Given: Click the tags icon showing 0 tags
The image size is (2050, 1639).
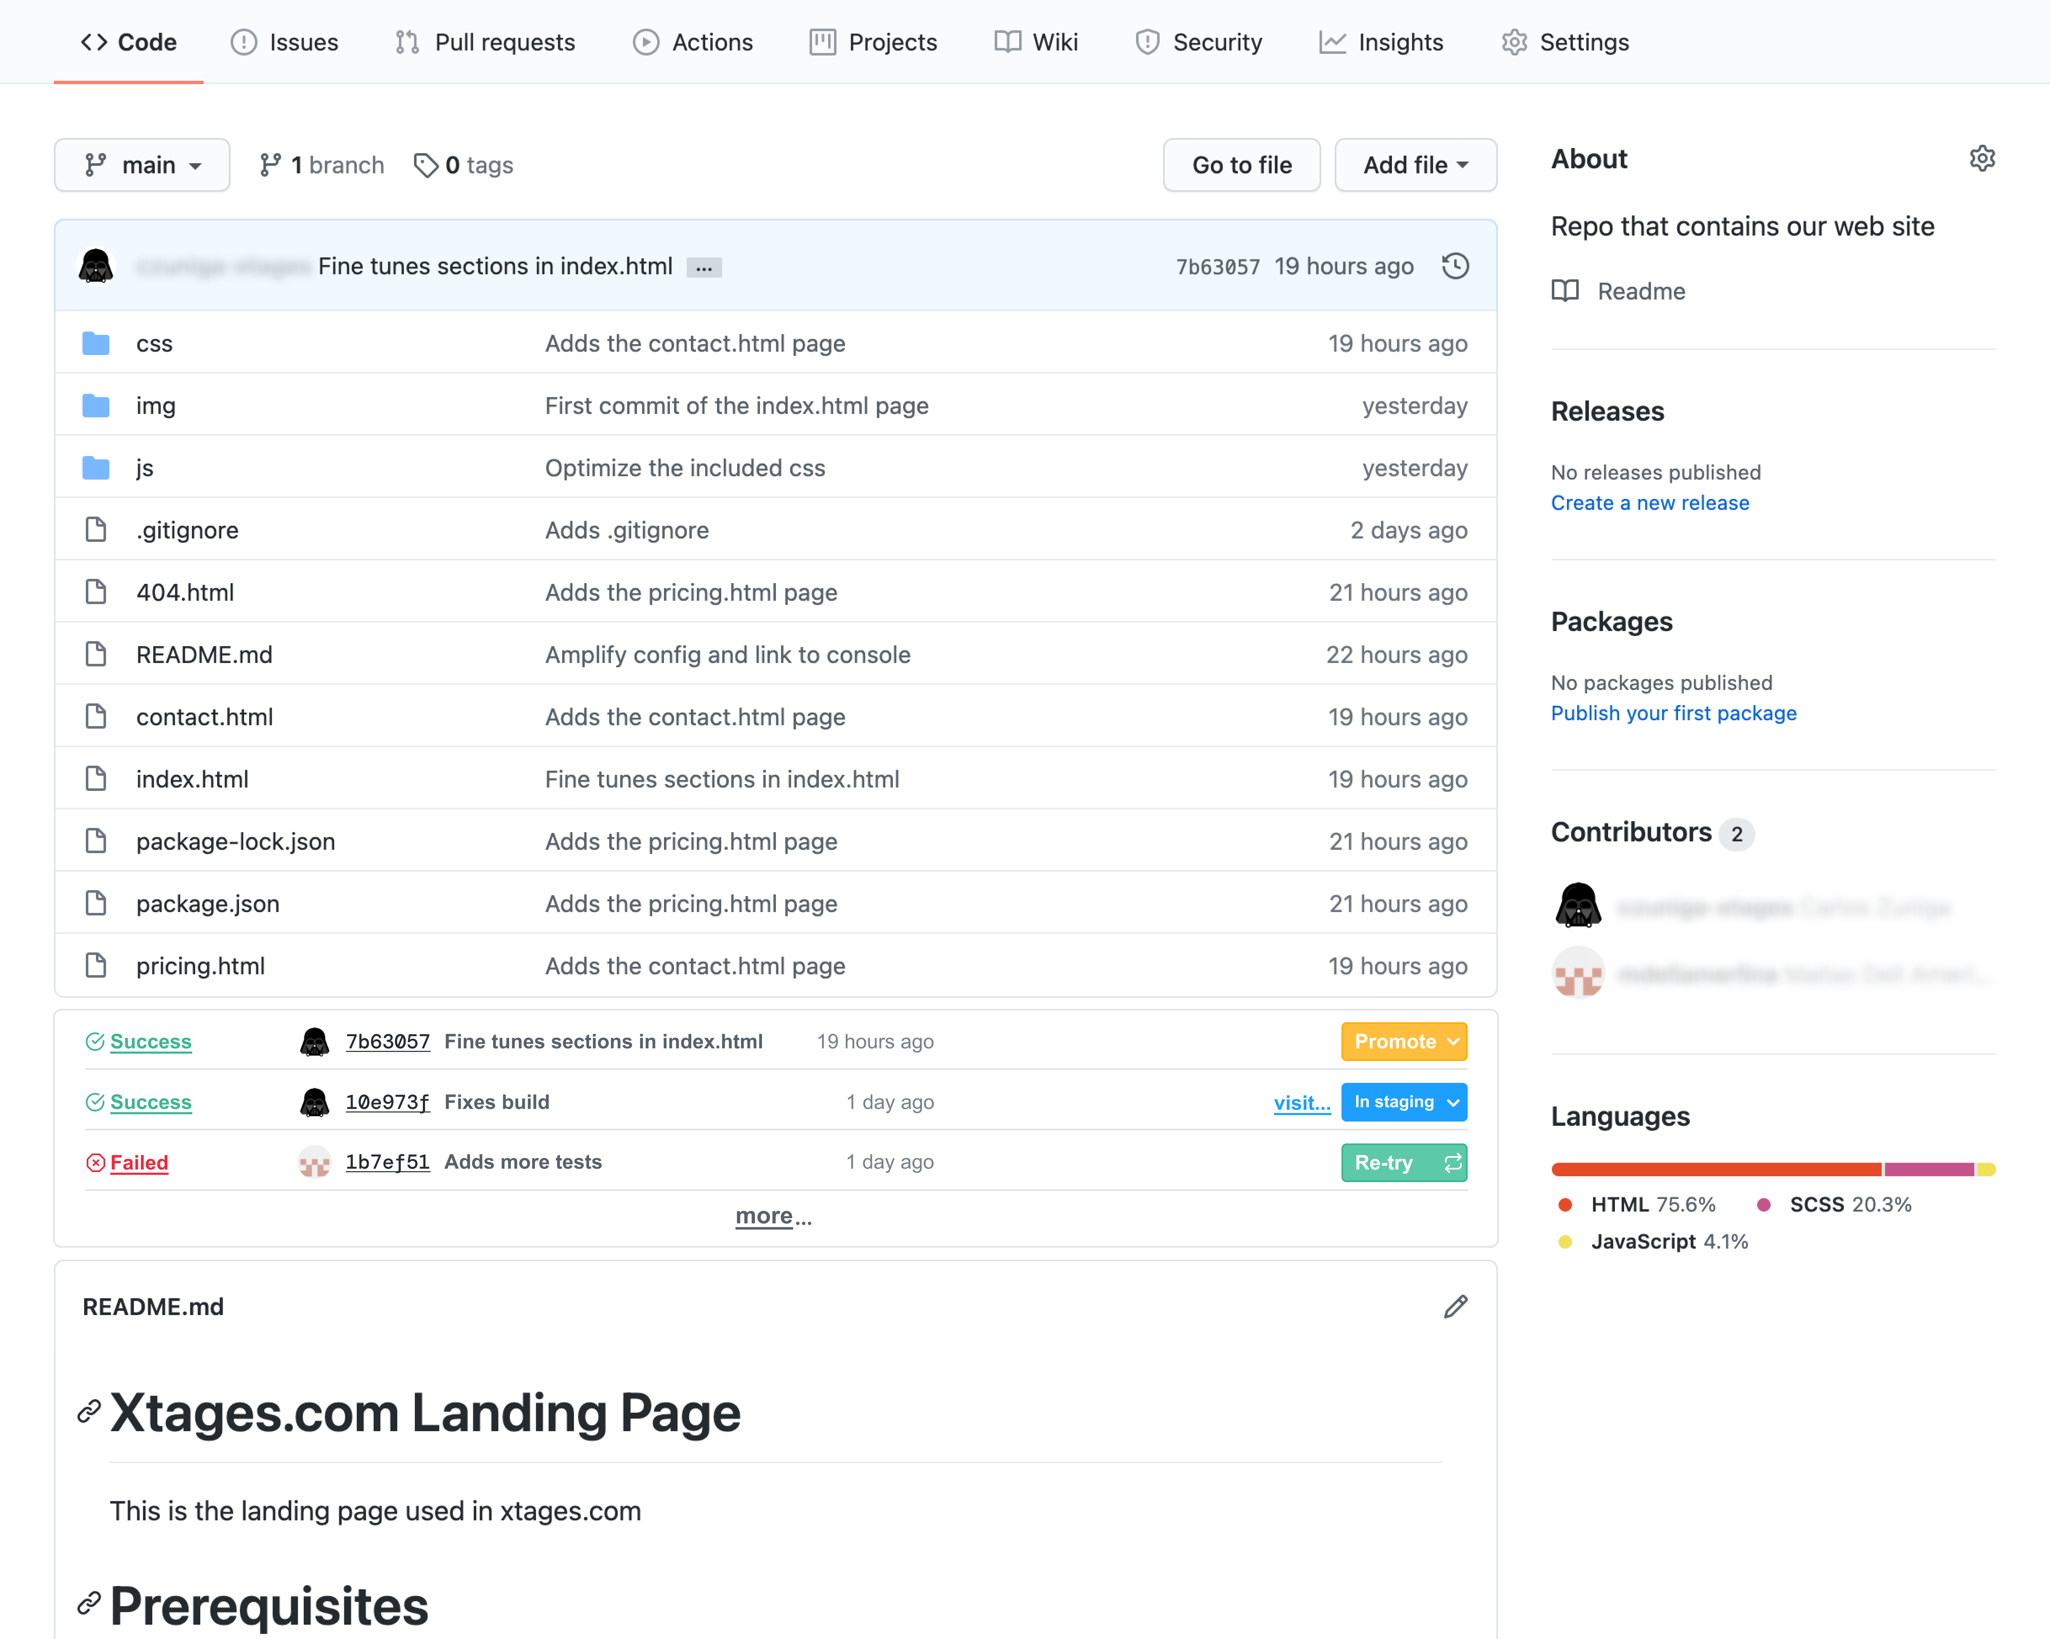Looking at the screenshot, I should click(x=426, y=165).
